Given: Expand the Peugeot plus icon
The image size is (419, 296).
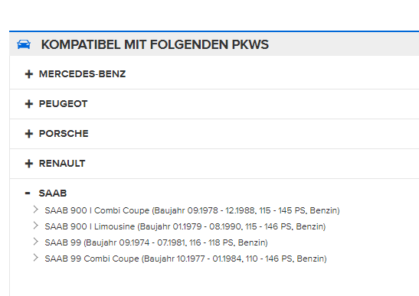Looking at the screenshot, I should [x=29, y=104].
